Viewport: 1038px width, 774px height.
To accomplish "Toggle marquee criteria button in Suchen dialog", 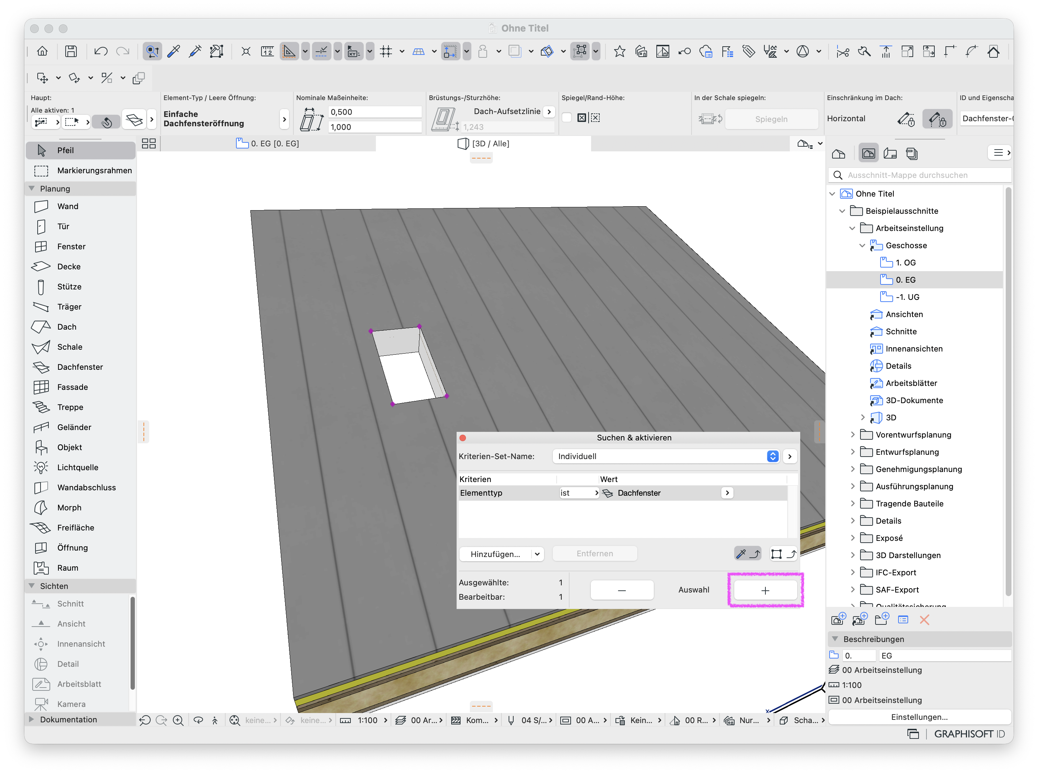I will point(784,554).
